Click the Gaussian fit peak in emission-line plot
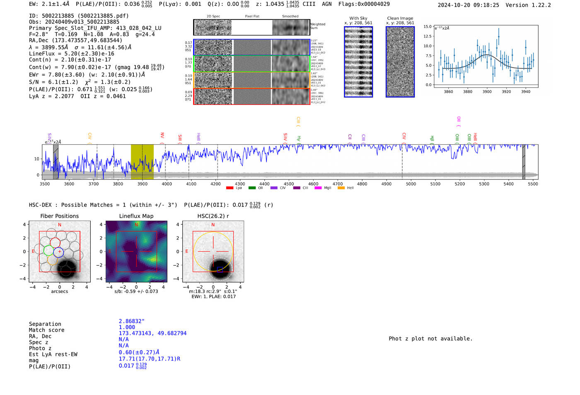Image resolution: width=580 pixels, height=395 pixels. [486, 55]
